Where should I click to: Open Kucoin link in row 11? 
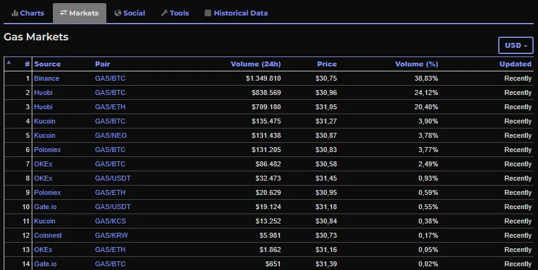point(45,221)
